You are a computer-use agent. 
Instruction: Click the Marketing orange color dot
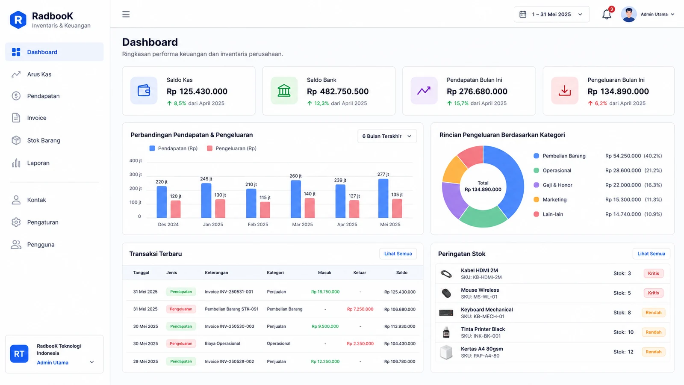point(536,200)
